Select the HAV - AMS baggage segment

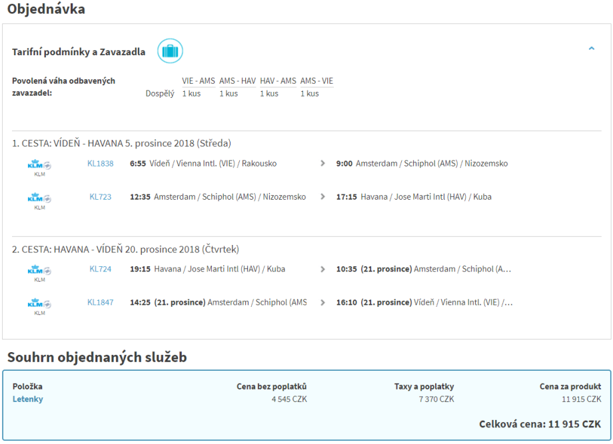tap(278, 81)
